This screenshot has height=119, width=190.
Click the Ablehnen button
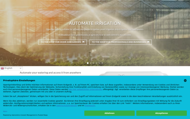tap(110, 113)
